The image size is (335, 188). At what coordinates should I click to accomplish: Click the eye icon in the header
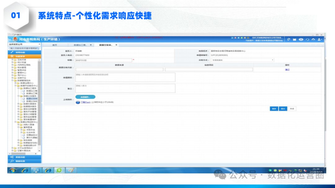(301, 39)
